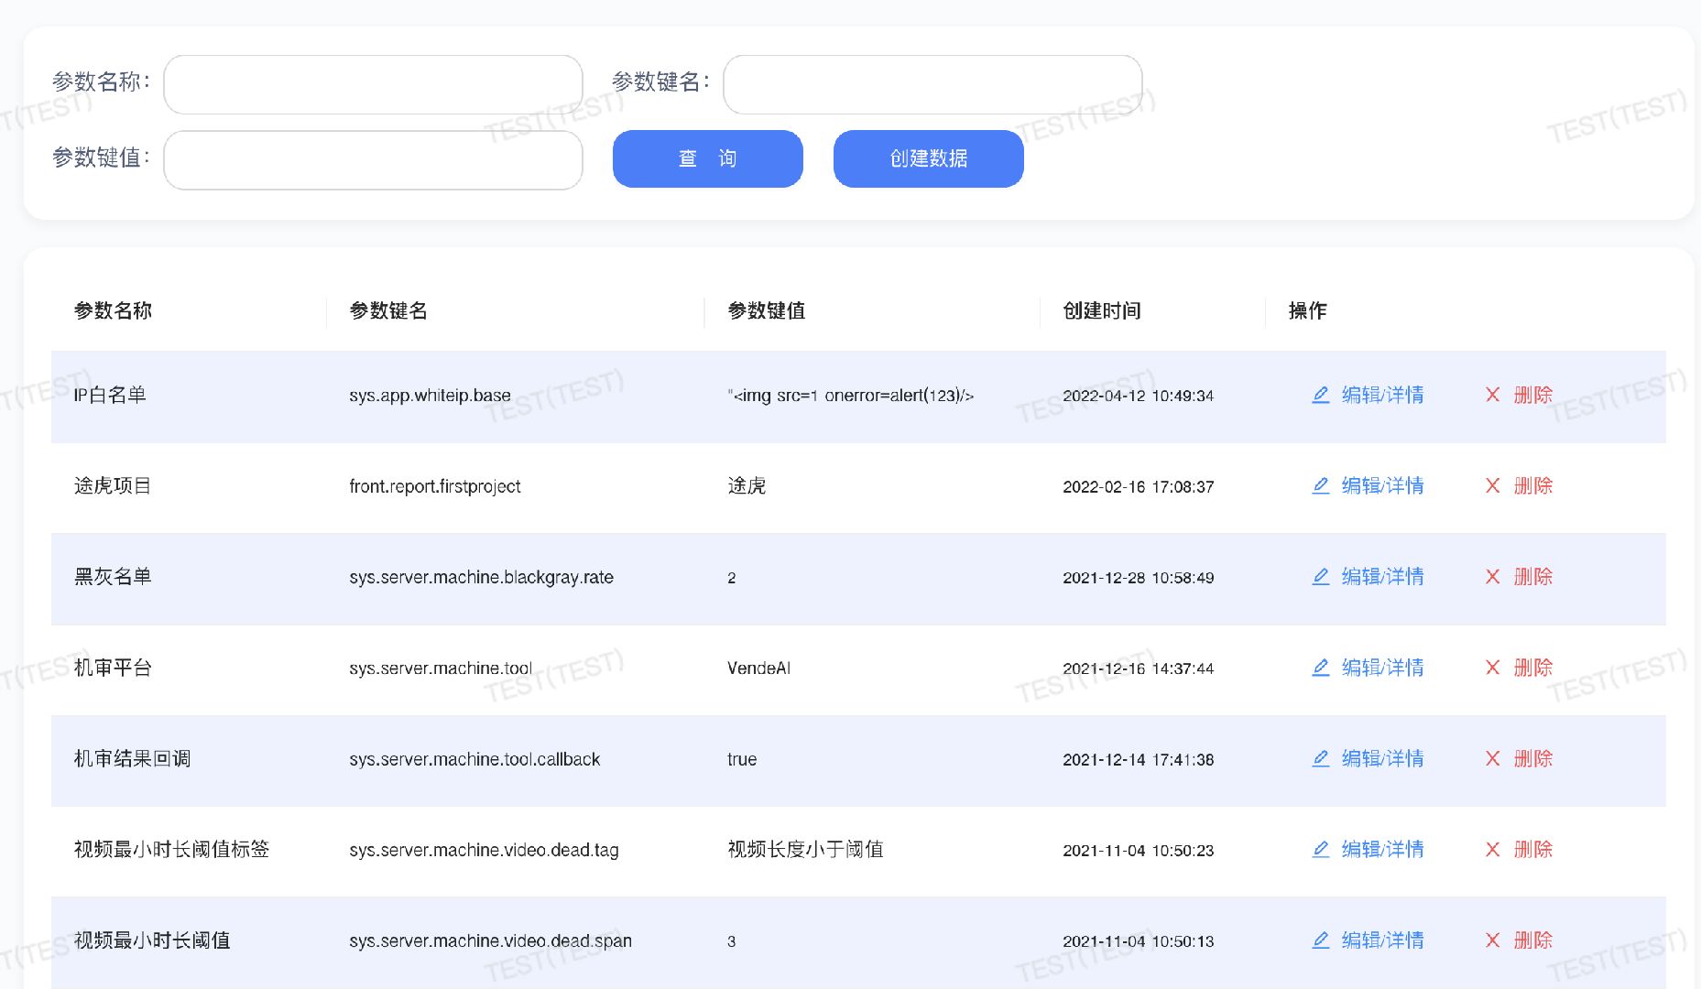The width and height of the screenshot is (1701, 989).
Task: Select the front.report.firstproject key cell
Action: [434, 486]
